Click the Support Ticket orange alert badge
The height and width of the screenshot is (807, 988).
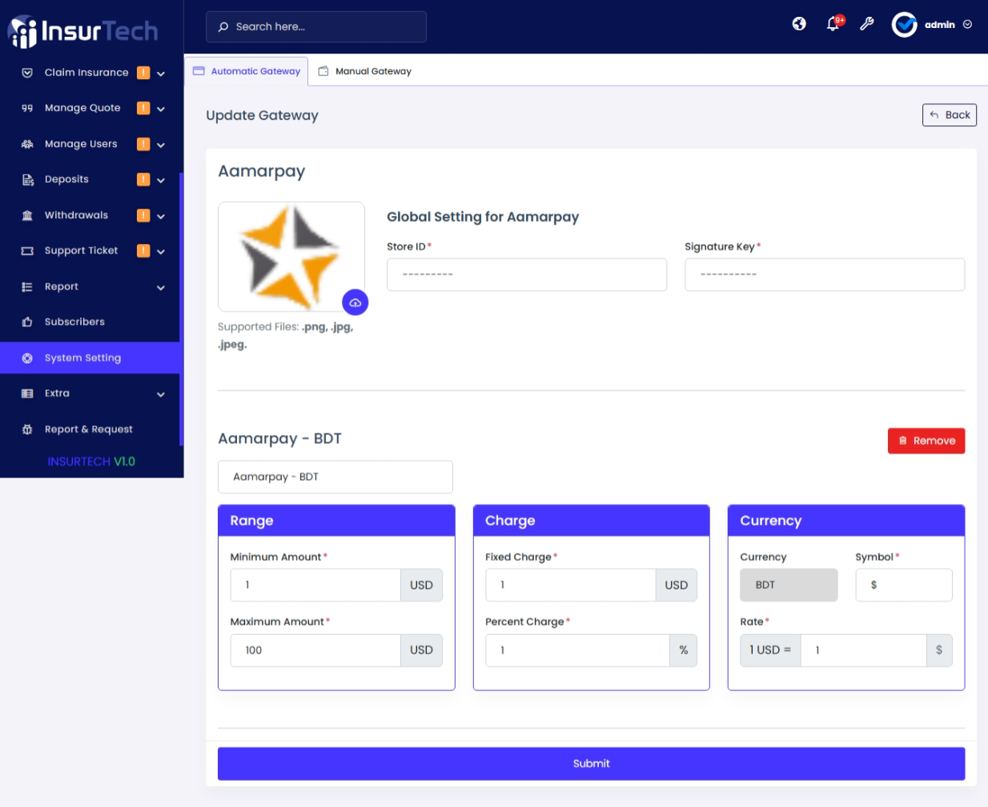tap(143, 250)
